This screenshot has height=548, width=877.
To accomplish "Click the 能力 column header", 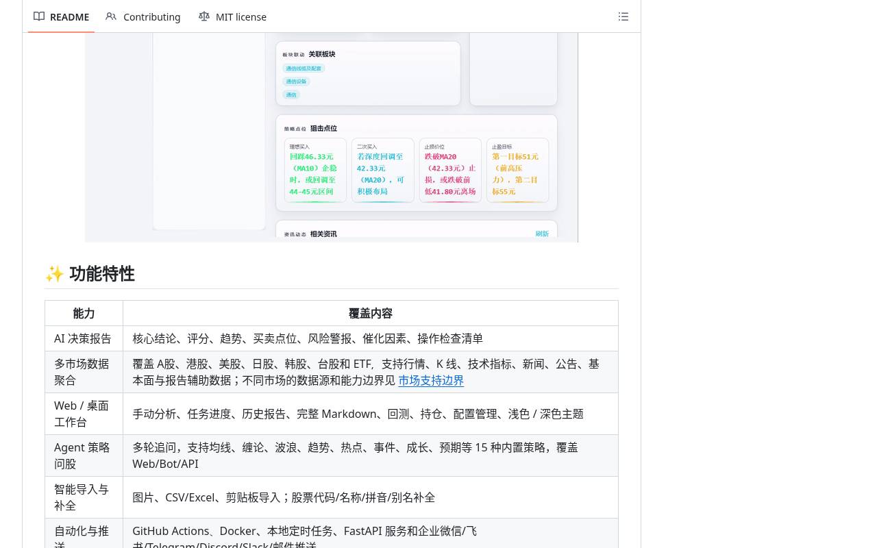I will [84, 313].
